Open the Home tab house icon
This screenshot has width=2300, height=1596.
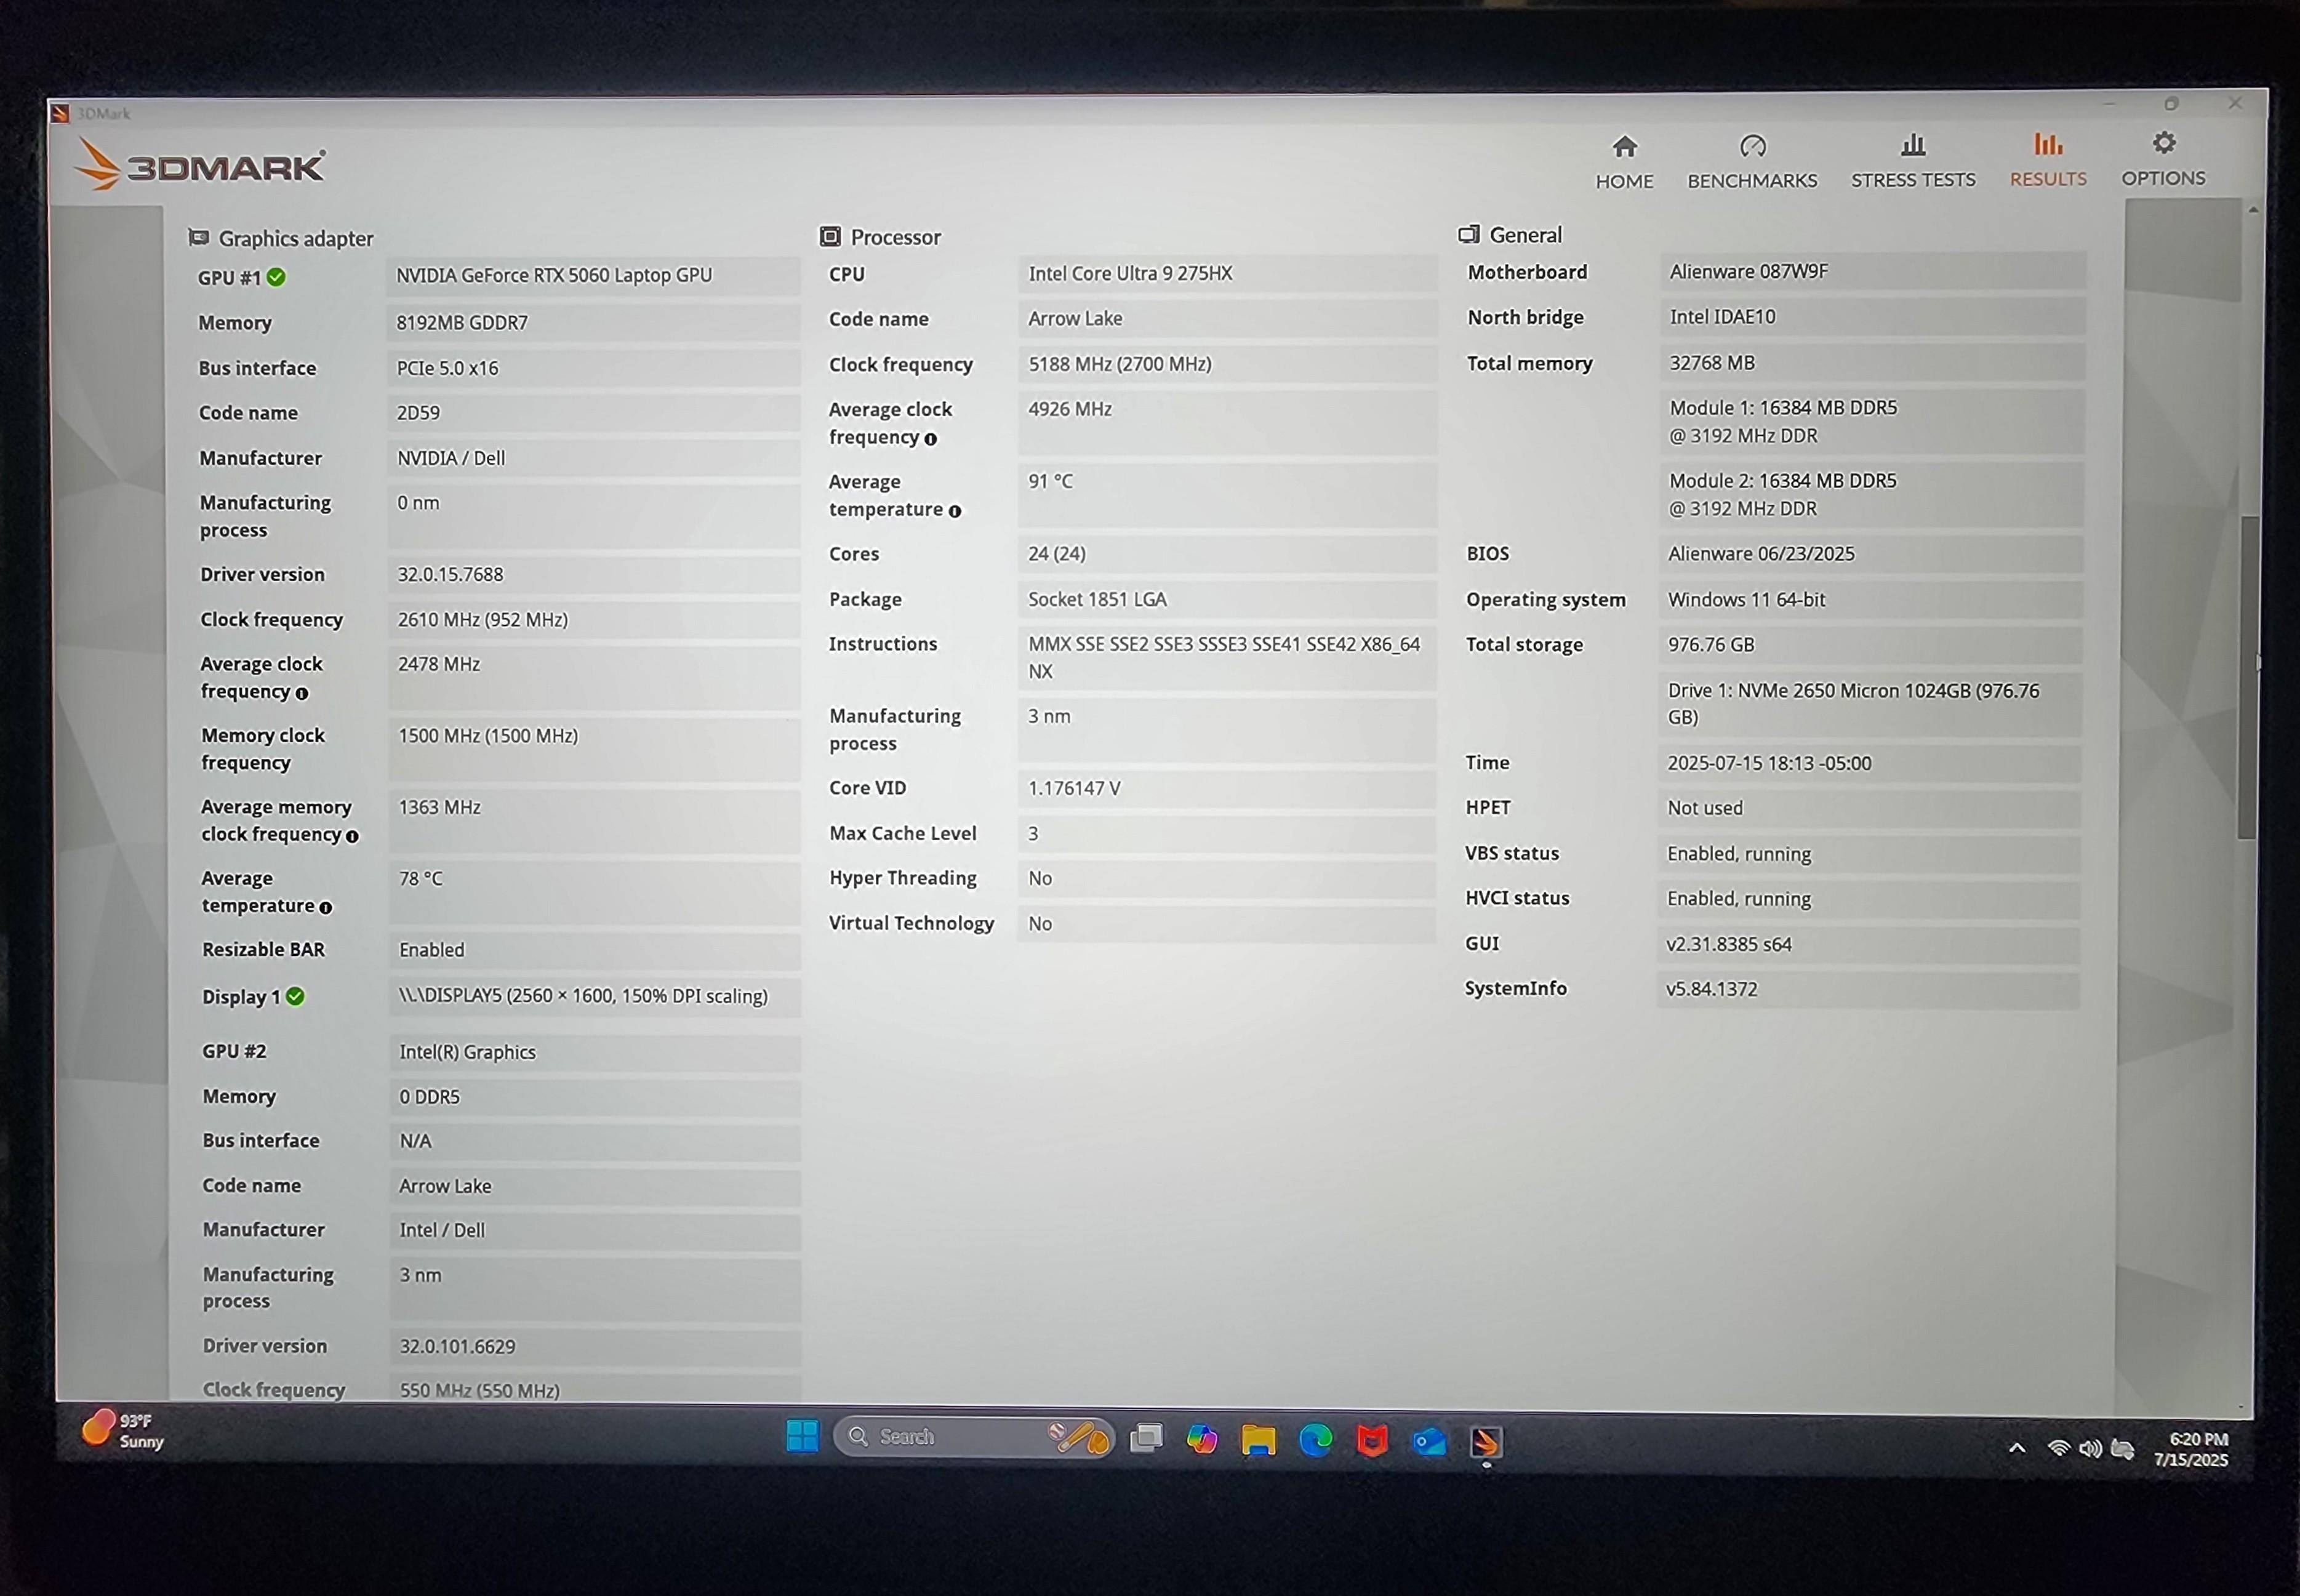click(x=1624, y=148)
